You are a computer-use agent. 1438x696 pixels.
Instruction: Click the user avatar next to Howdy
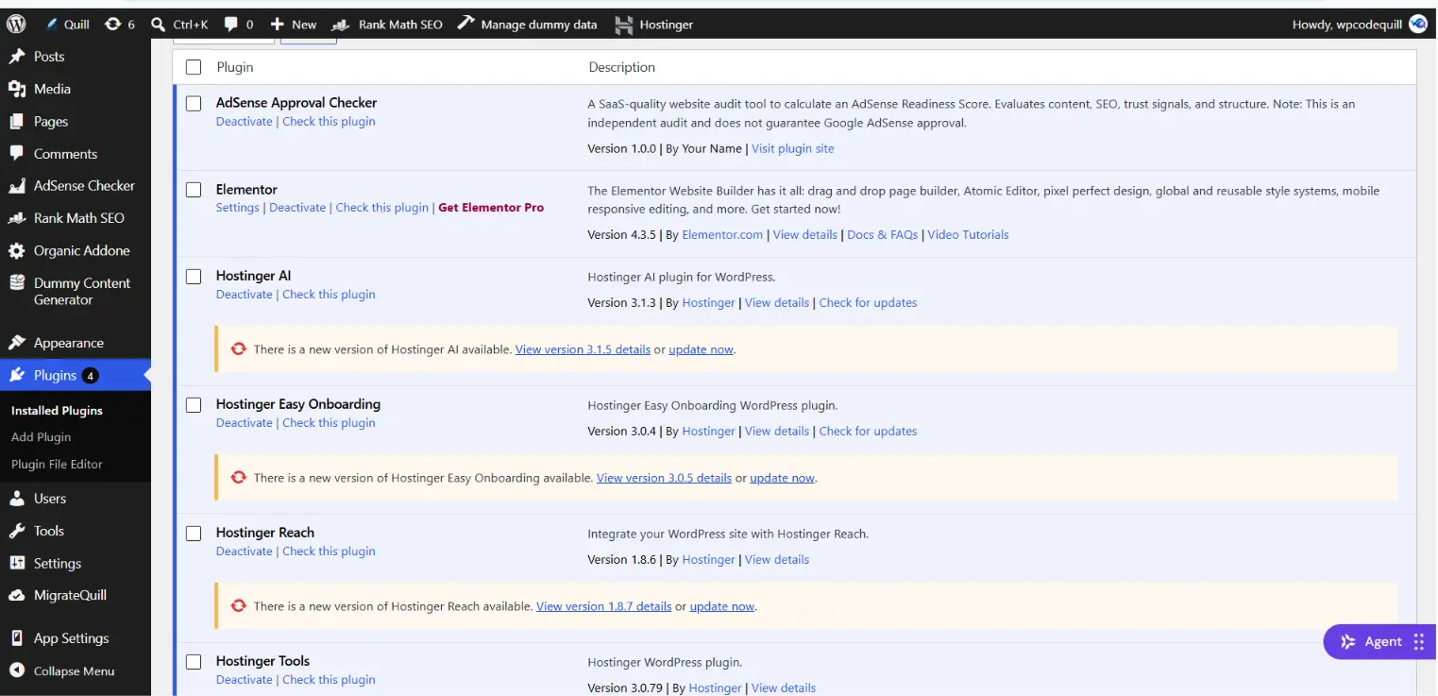pyautogui.click(x=1418, y=24)
